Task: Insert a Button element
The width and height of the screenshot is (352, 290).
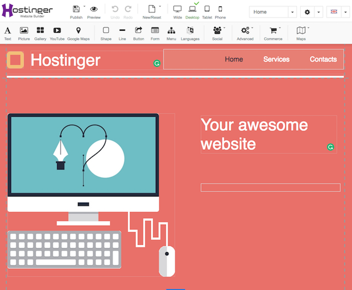Action: click(138, 33)
